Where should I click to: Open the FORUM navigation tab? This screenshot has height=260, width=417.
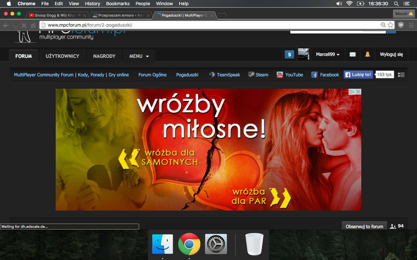23,56
